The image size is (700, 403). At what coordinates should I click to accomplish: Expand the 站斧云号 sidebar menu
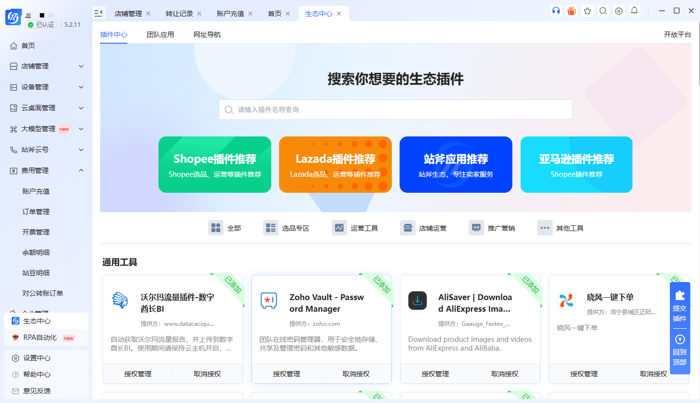click(46, 150)
